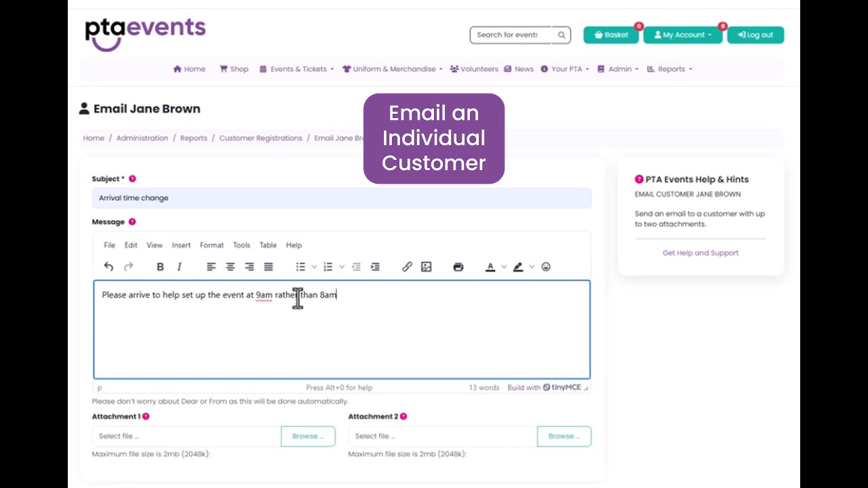Viewport: 868px width, 488px height.
Task: Insert a bullet list
Action: point(301,267)
